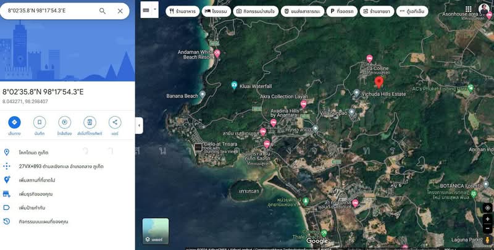Share this location icon
Screen dimensions: 494x250
point(115,122)
